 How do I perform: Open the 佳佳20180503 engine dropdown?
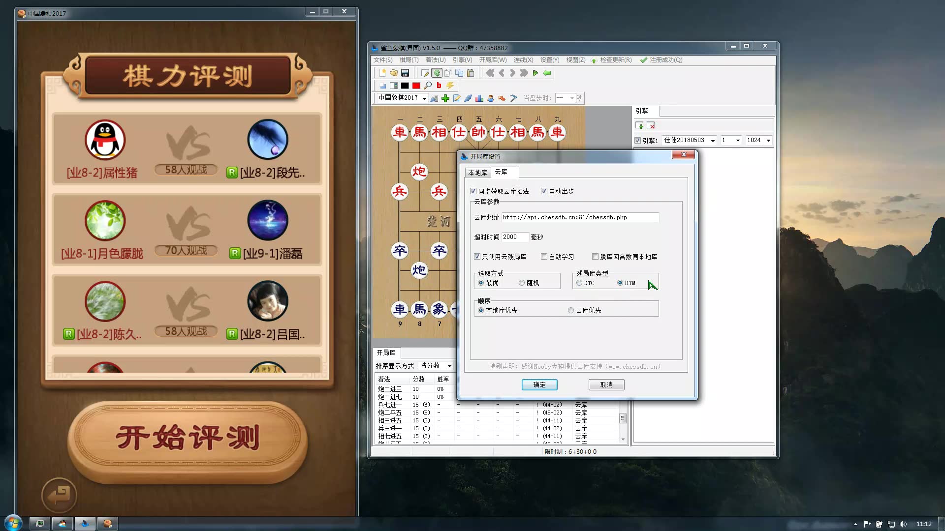[x=713, y=141]
